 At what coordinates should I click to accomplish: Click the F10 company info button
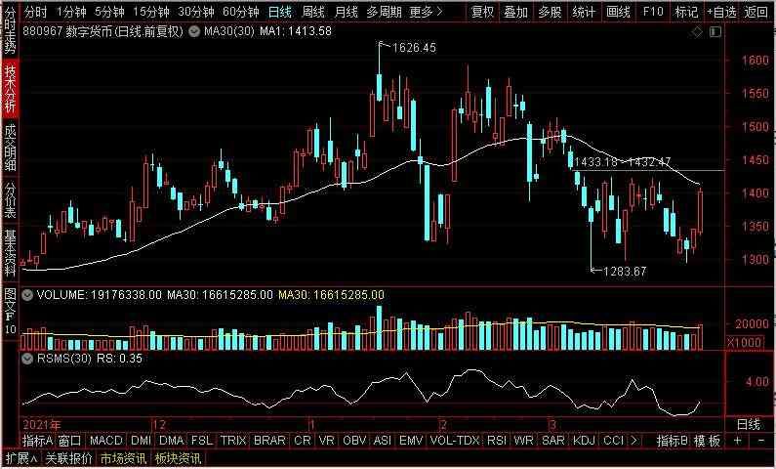[651, 12]
